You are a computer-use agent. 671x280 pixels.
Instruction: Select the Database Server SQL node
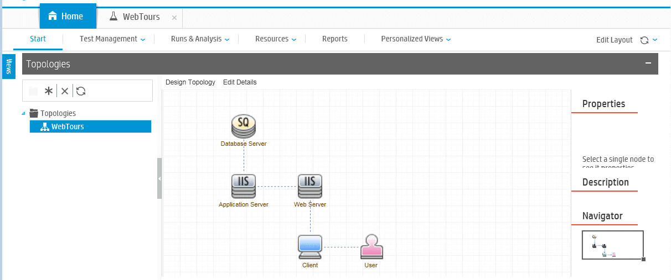tap(244, 126)
